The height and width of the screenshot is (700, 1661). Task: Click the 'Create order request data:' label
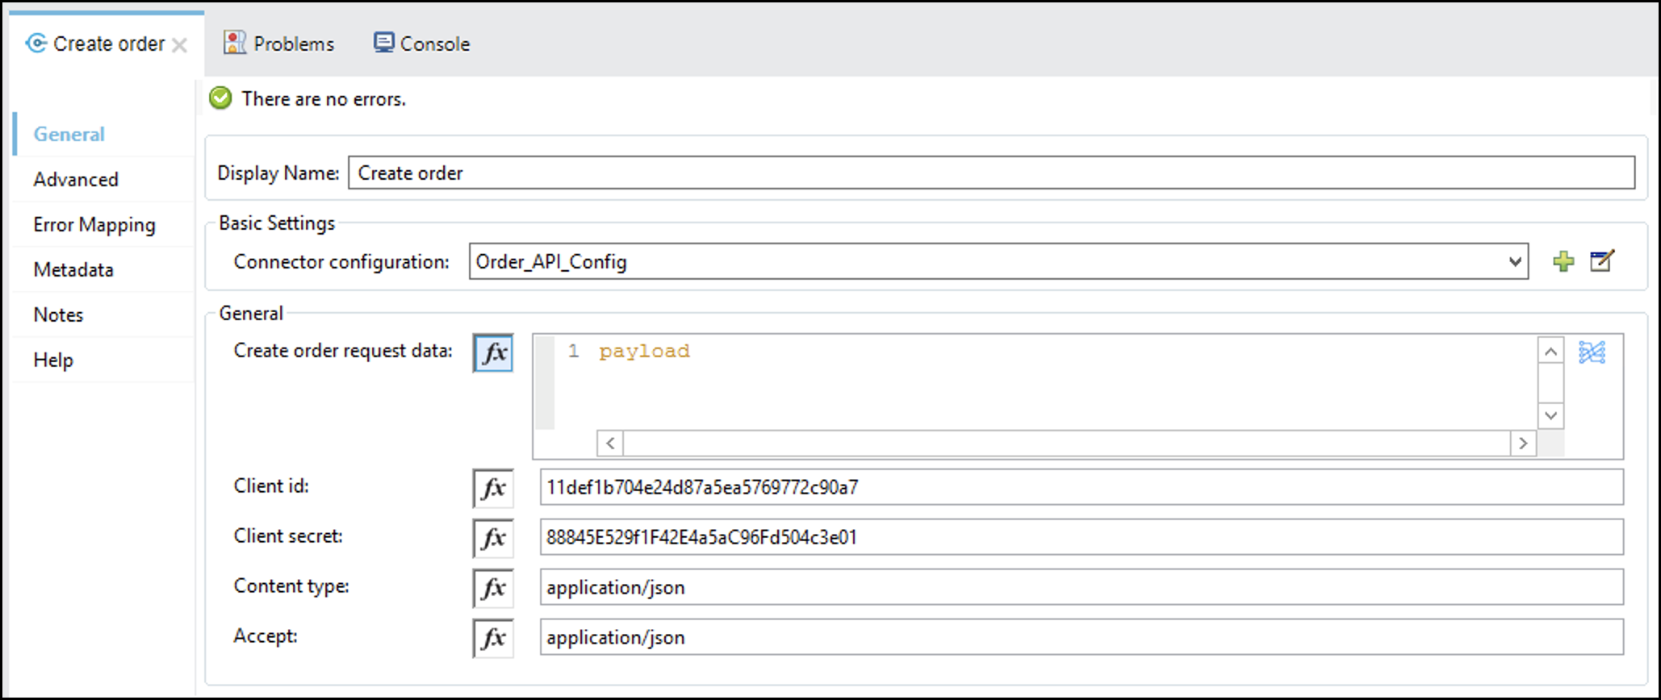coord(343,351)
